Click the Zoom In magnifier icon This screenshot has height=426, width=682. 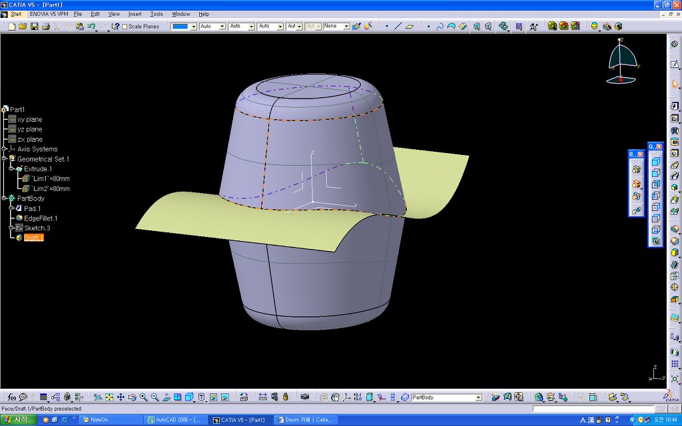click(x=143, y=397)
